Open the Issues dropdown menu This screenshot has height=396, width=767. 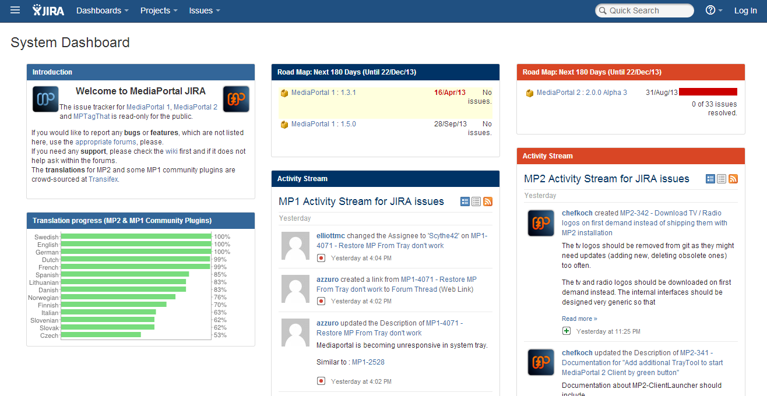tap(204, 10)
